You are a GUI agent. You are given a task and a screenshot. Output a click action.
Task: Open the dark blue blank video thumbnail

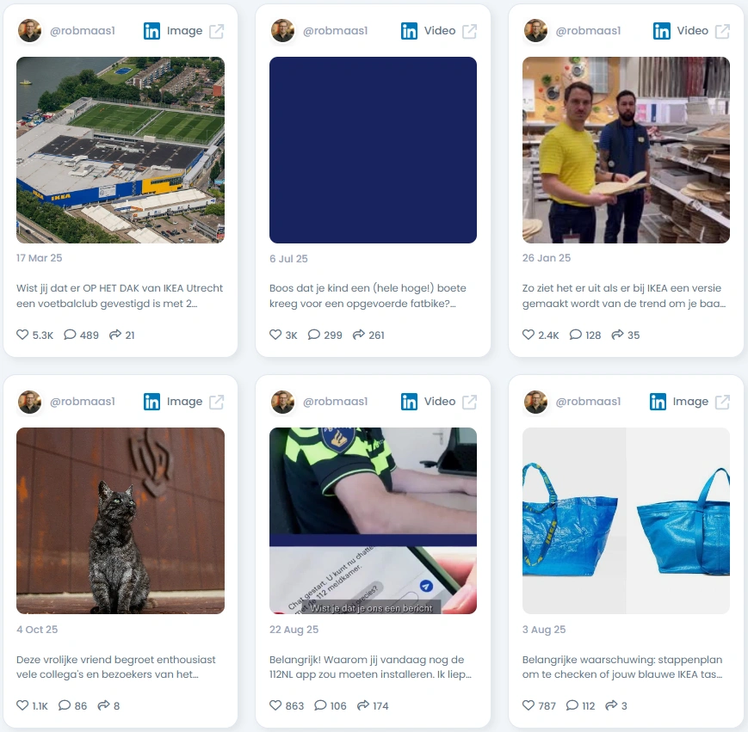[x=373, y=151]
